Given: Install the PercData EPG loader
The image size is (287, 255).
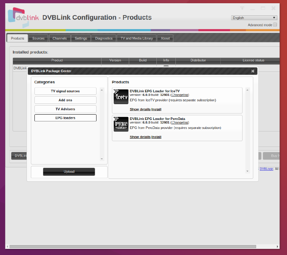Looking at the screenshot, I should pyautogui.click(x=156, y=137).
